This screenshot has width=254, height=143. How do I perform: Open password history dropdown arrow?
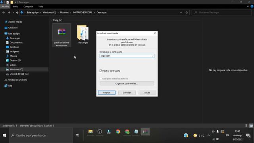[152, 56]
